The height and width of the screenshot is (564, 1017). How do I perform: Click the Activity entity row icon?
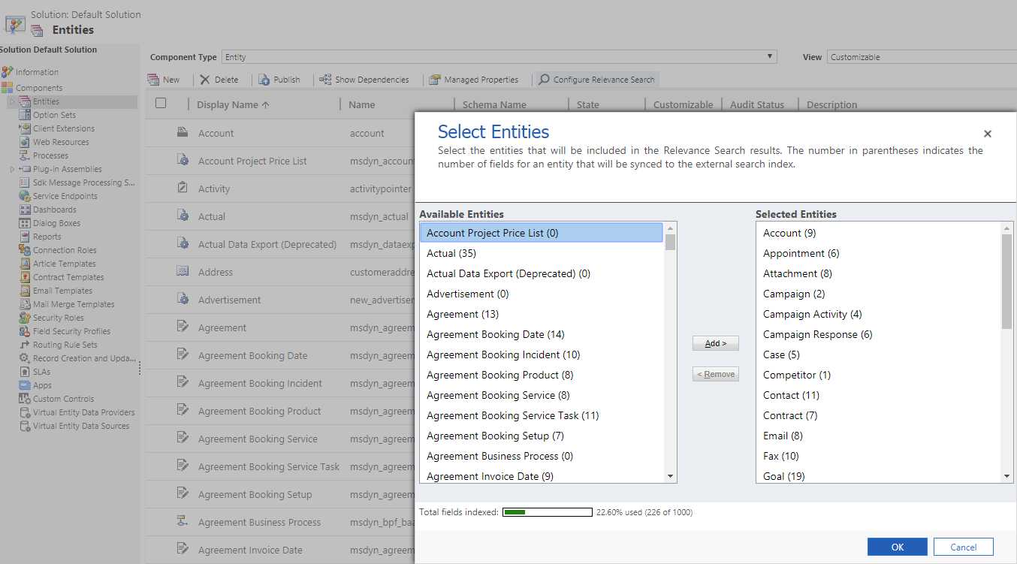(x=183, y=189)
